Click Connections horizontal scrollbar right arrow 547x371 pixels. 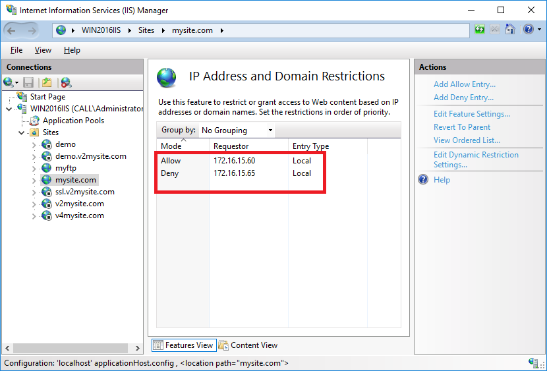pos(138,348)
